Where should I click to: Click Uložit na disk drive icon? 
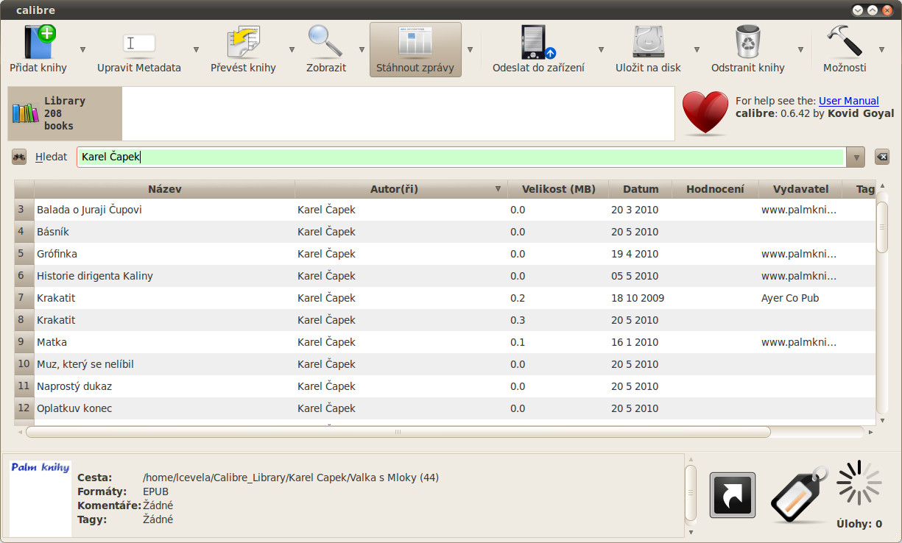tap(648, 42)
